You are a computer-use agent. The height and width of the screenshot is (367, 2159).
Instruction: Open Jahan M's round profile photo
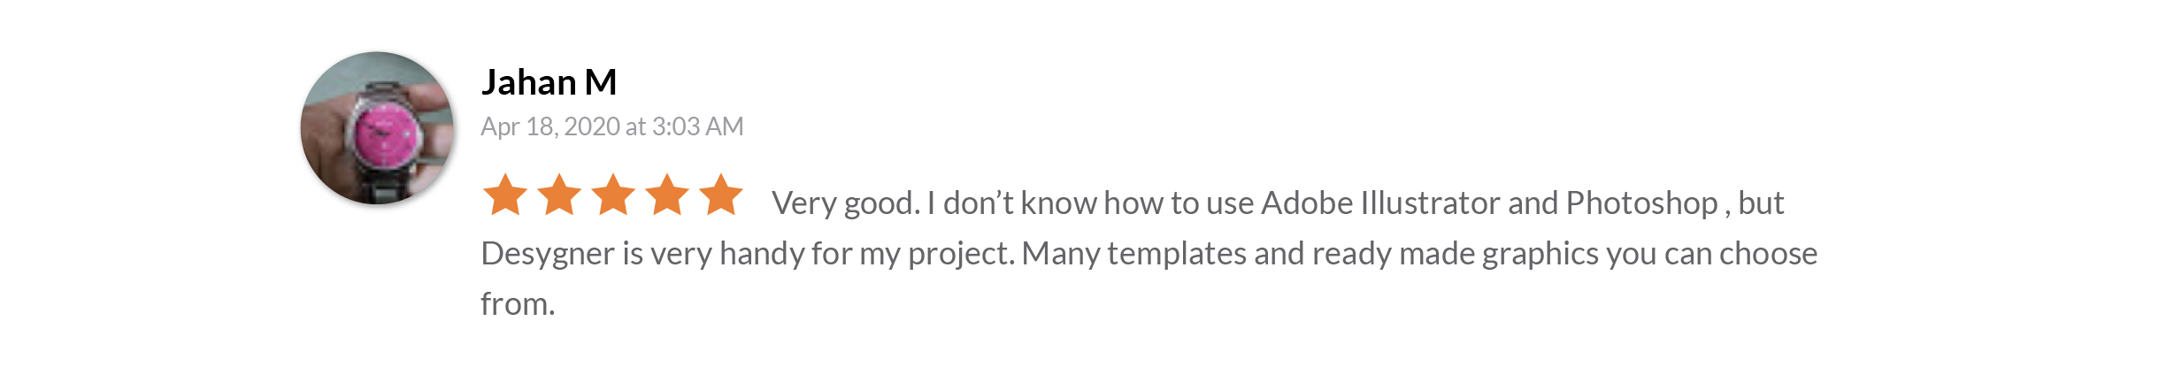378,128
